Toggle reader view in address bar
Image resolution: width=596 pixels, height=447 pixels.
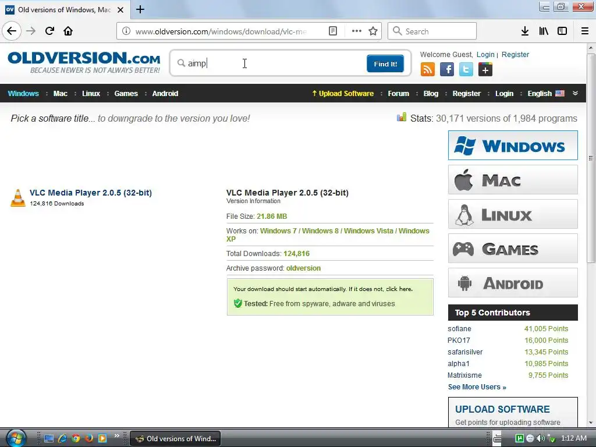[x=332, y=31]
